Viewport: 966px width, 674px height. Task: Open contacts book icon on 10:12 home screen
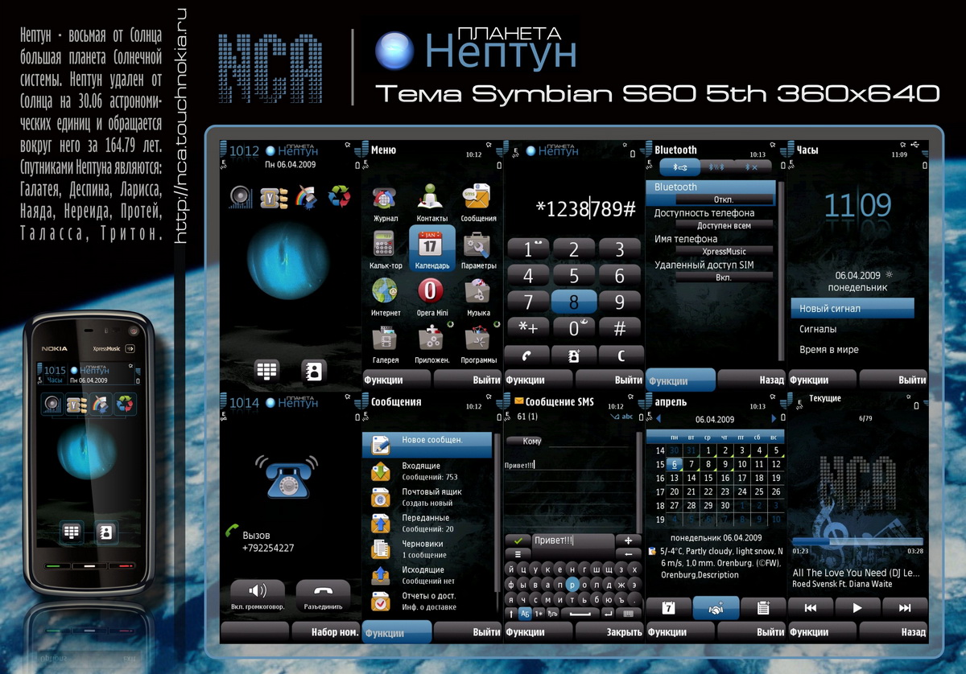[314, 370]
